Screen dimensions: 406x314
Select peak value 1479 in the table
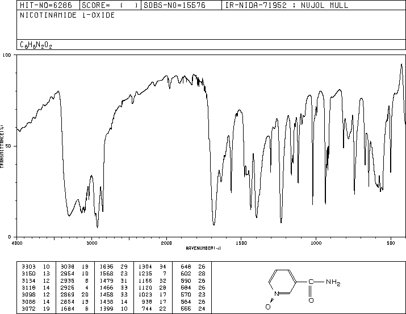point(107,280)
